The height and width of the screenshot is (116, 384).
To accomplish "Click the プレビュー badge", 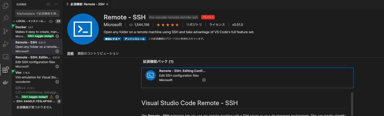I will pos(208,17).
